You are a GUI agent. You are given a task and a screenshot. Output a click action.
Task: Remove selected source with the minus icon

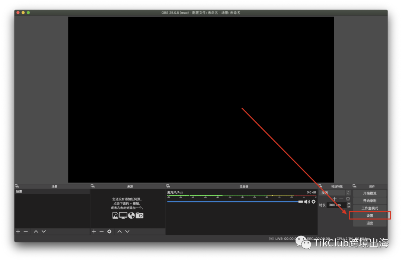pos(102,232)
